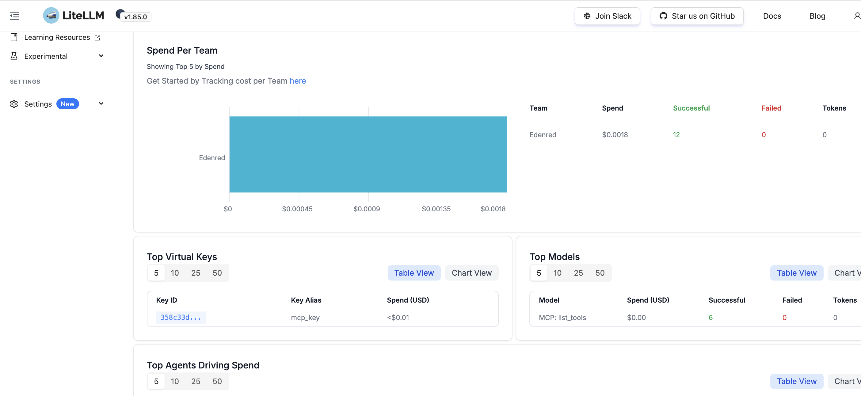Click the dark mode moon icon

(120, 13)
